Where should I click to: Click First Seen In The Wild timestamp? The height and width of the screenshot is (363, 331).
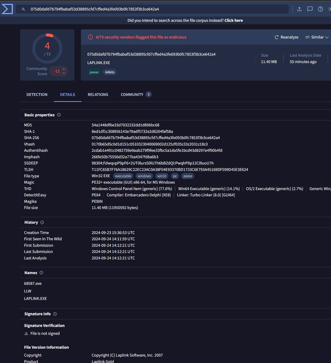[x=113, y=239]
